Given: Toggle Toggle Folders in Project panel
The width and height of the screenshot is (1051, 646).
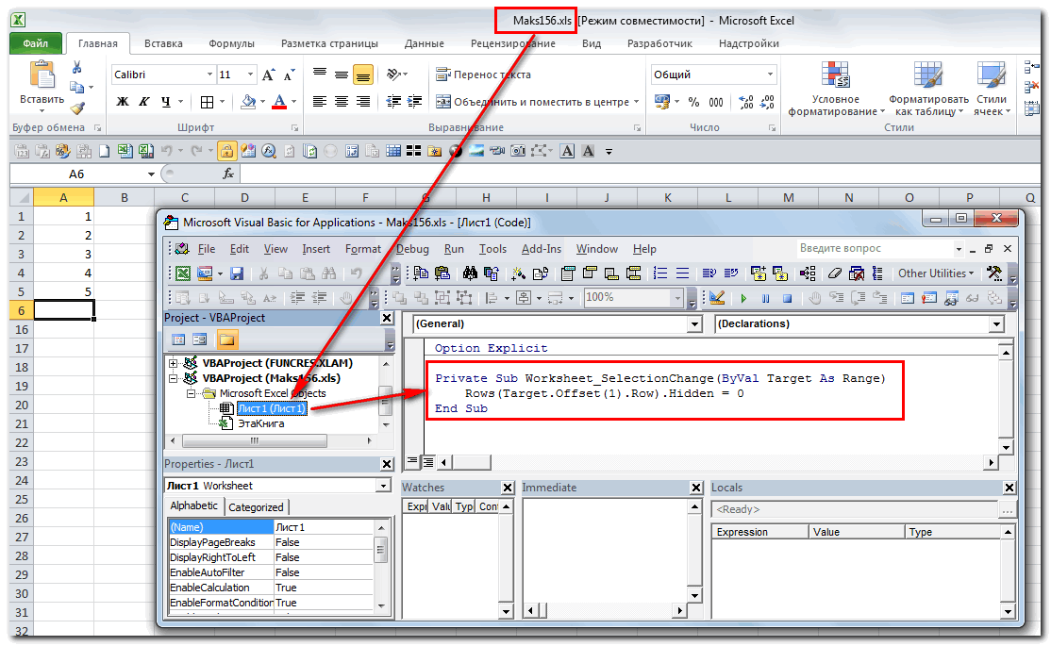Looking at the screenshot, I should click(227, 340).
